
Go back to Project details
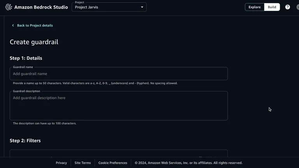coord(35,26)
